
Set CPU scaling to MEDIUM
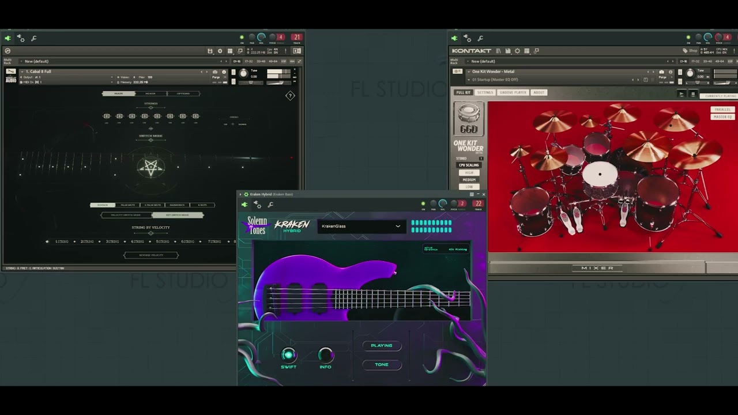click(469, 179)
